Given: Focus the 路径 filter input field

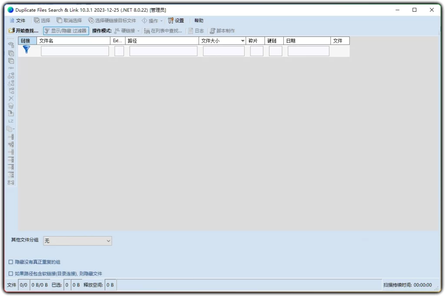Looking at the screenshot, I should (163, 51).
